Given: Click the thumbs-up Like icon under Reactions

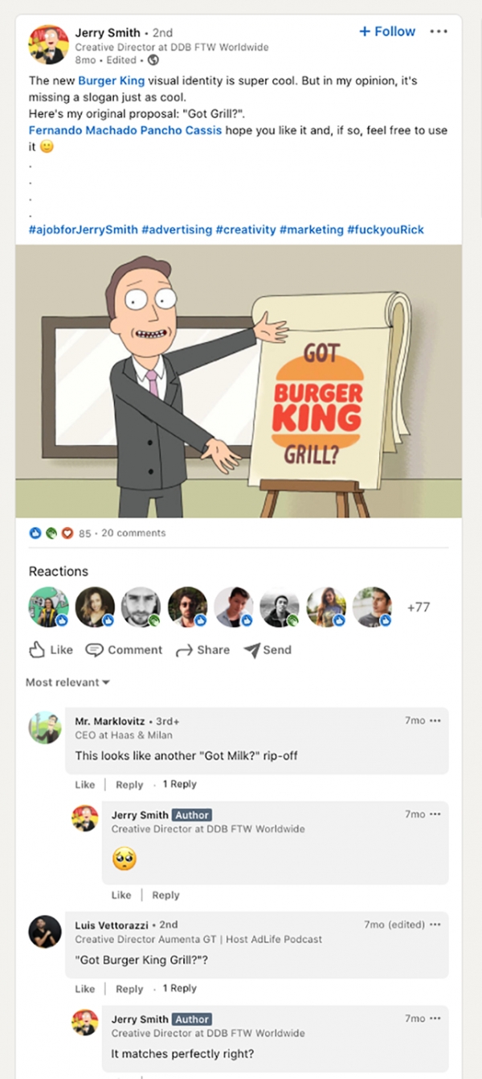Looking at the screenshot, I should (36, 649).
